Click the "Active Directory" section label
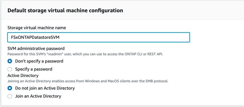This screenshot has width=244, height=107. point(23,75)
